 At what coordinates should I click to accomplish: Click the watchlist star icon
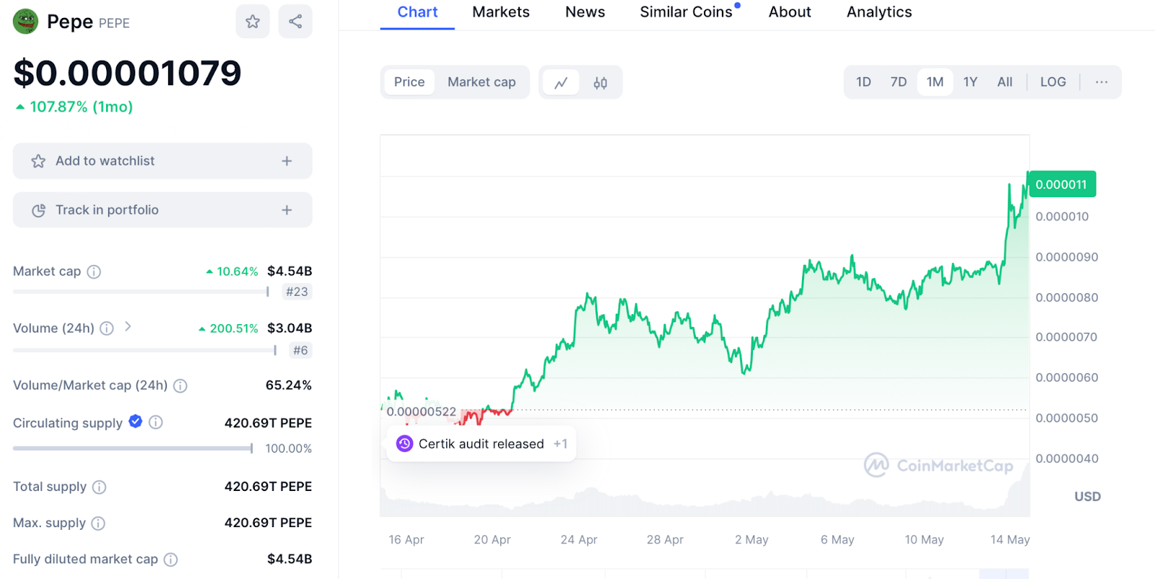click(38, 161)
